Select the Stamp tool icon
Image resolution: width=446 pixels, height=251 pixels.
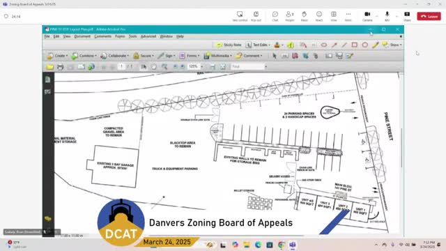pos(277,45)
